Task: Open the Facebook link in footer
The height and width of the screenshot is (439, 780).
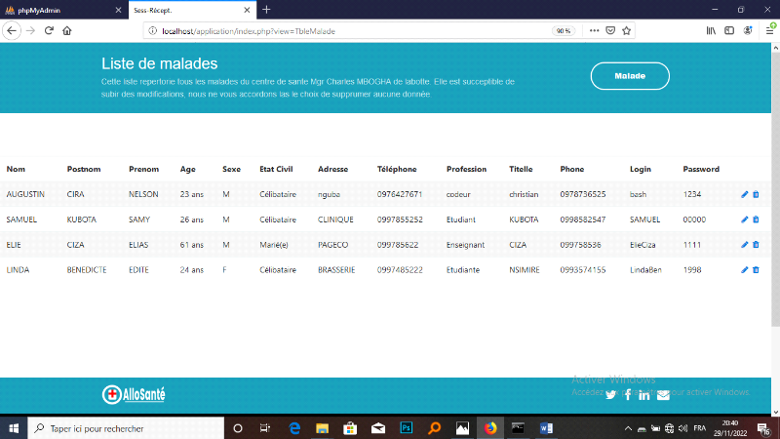Action: (x=628, y=395)
